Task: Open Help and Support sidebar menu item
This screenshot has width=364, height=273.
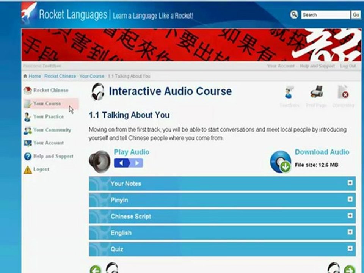Action: tap(53, 156)
